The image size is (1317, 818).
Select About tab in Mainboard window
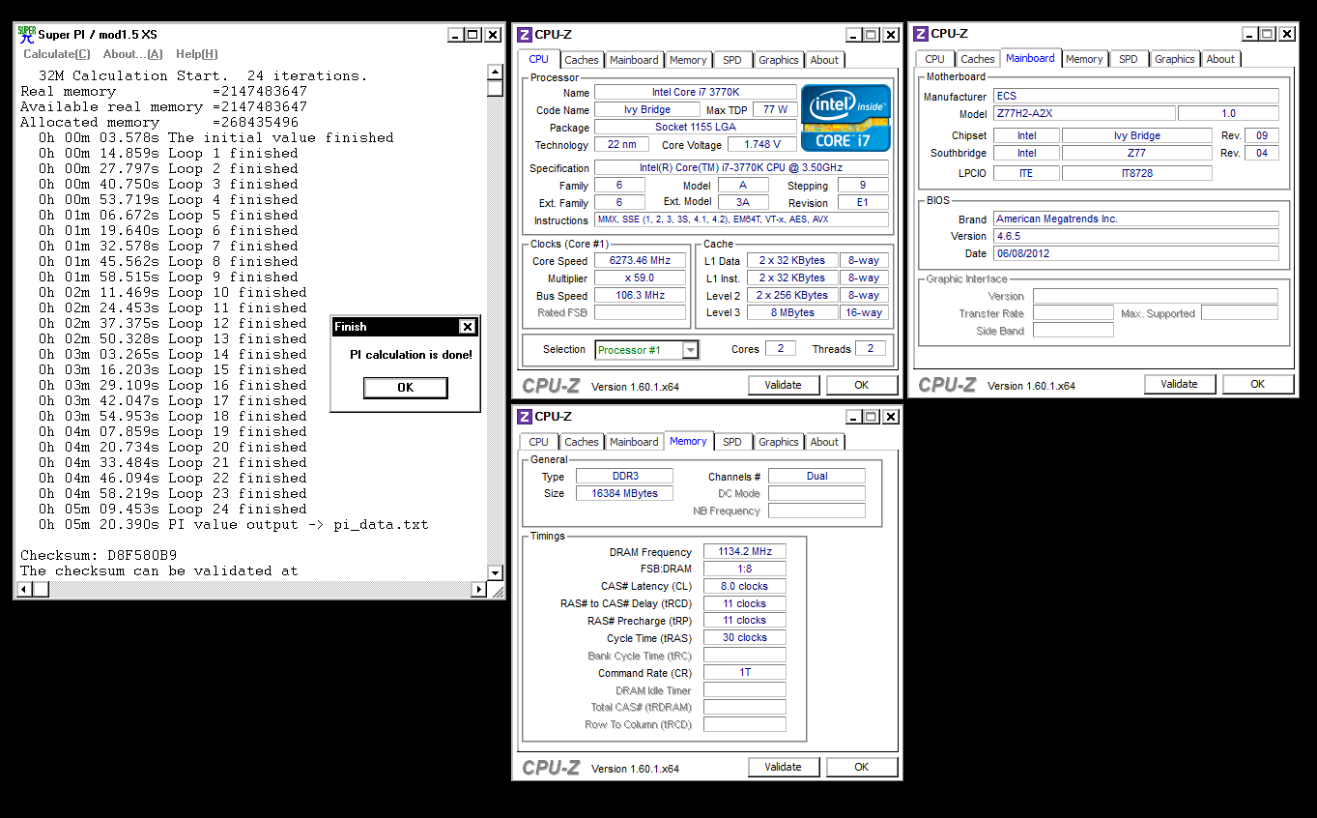click(1220, 59)
